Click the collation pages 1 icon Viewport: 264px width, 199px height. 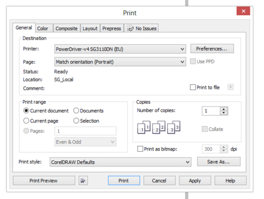point(144,127)
